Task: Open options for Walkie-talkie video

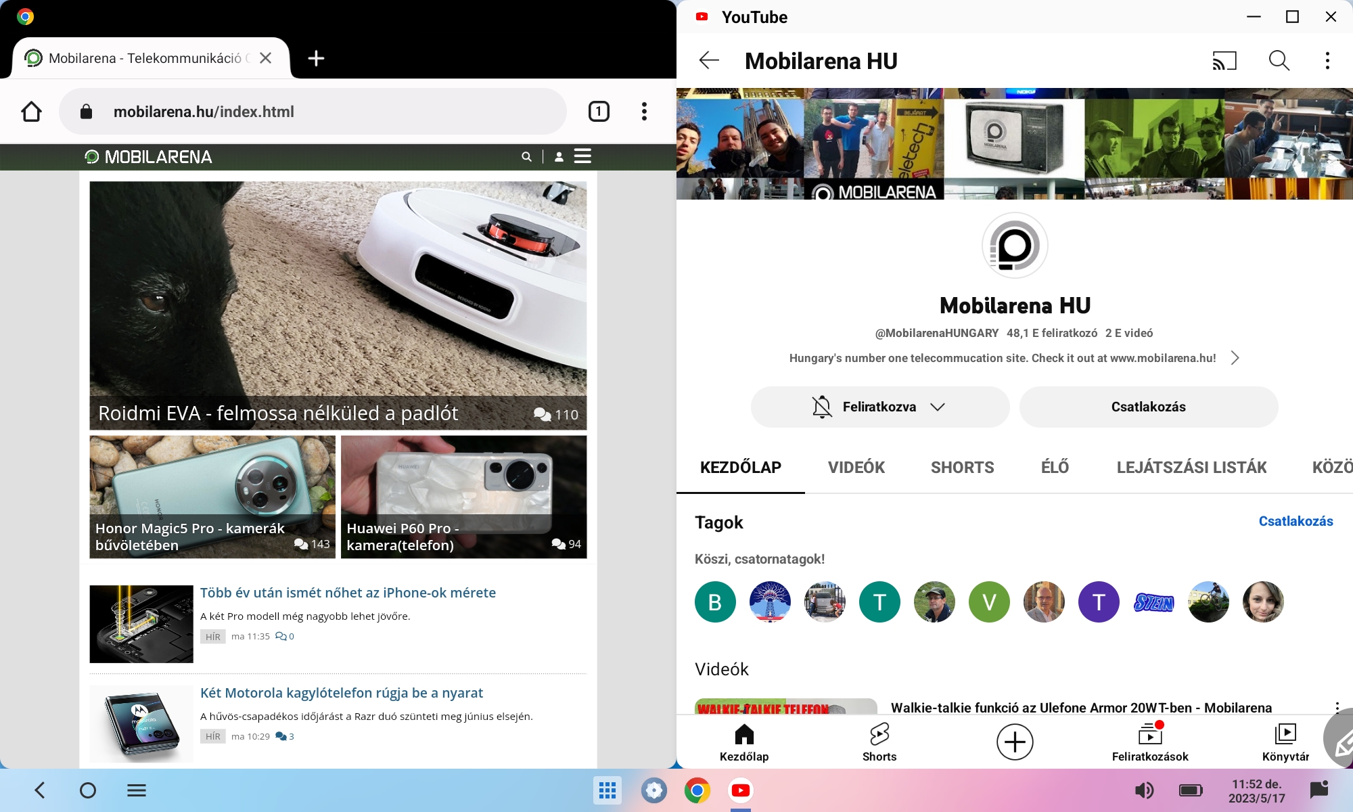Action: [x=1337, y=707]
